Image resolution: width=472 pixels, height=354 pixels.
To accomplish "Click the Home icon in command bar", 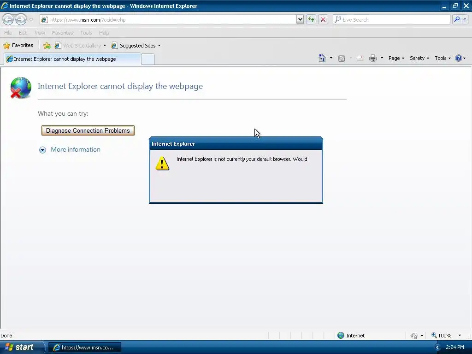I will pos(322,58).
